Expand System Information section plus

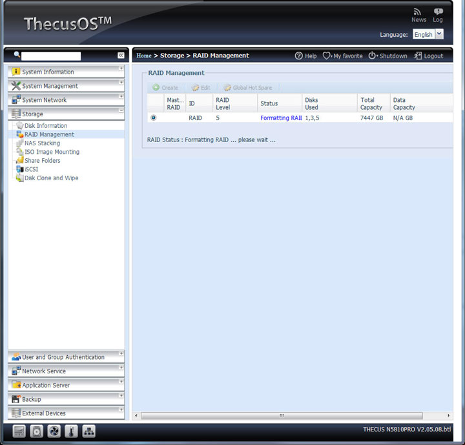[x=121, y=68]
